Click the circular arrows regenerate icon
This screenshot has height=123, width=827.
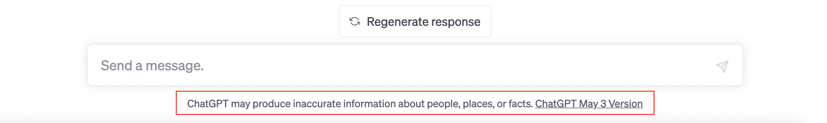[355, 22]
